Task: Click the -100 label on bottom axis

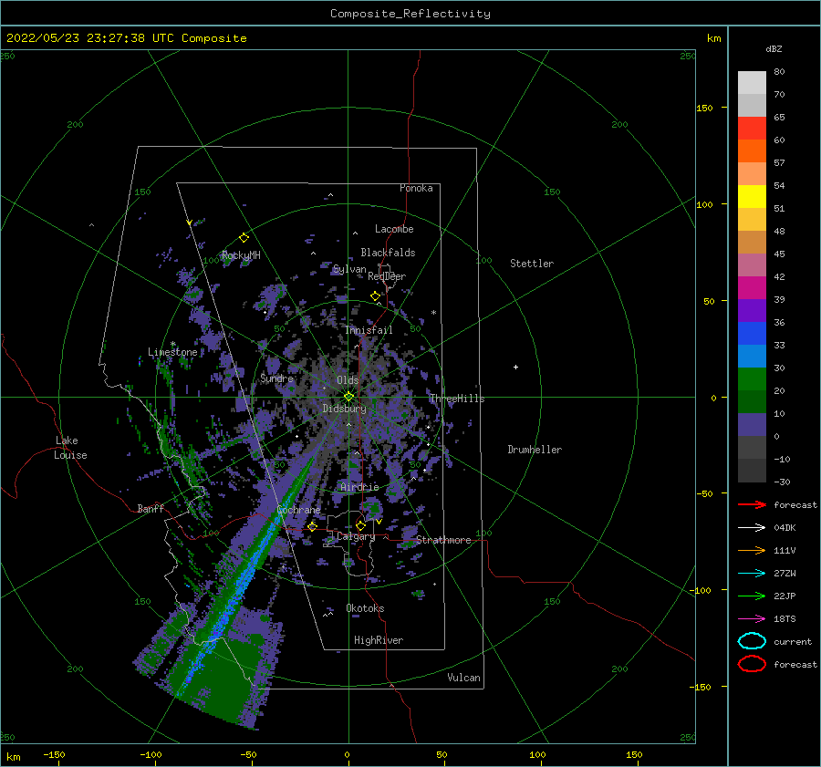Action: point(151,754)
